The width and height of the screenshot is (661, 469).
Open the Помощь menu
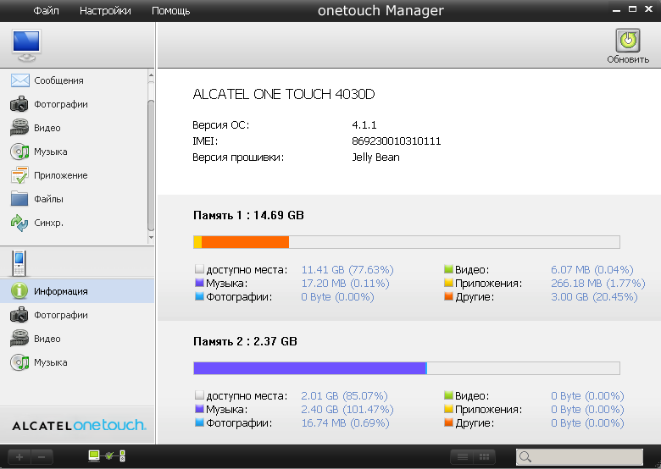(170, 10)
